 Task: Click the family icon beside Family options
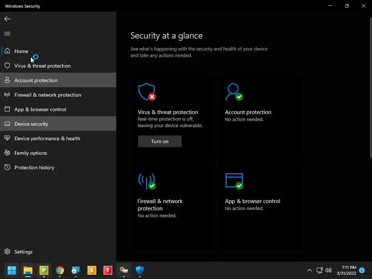[7, 153]
